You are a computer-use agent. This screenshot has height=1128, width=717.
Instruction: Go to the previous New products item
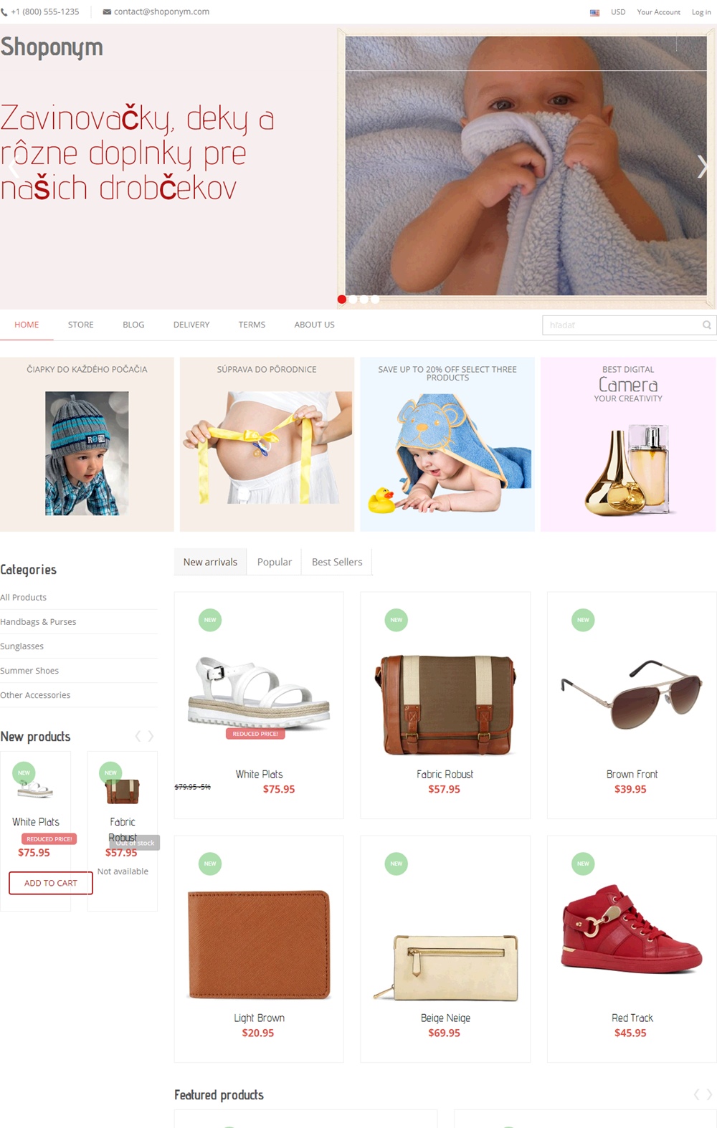138,736
